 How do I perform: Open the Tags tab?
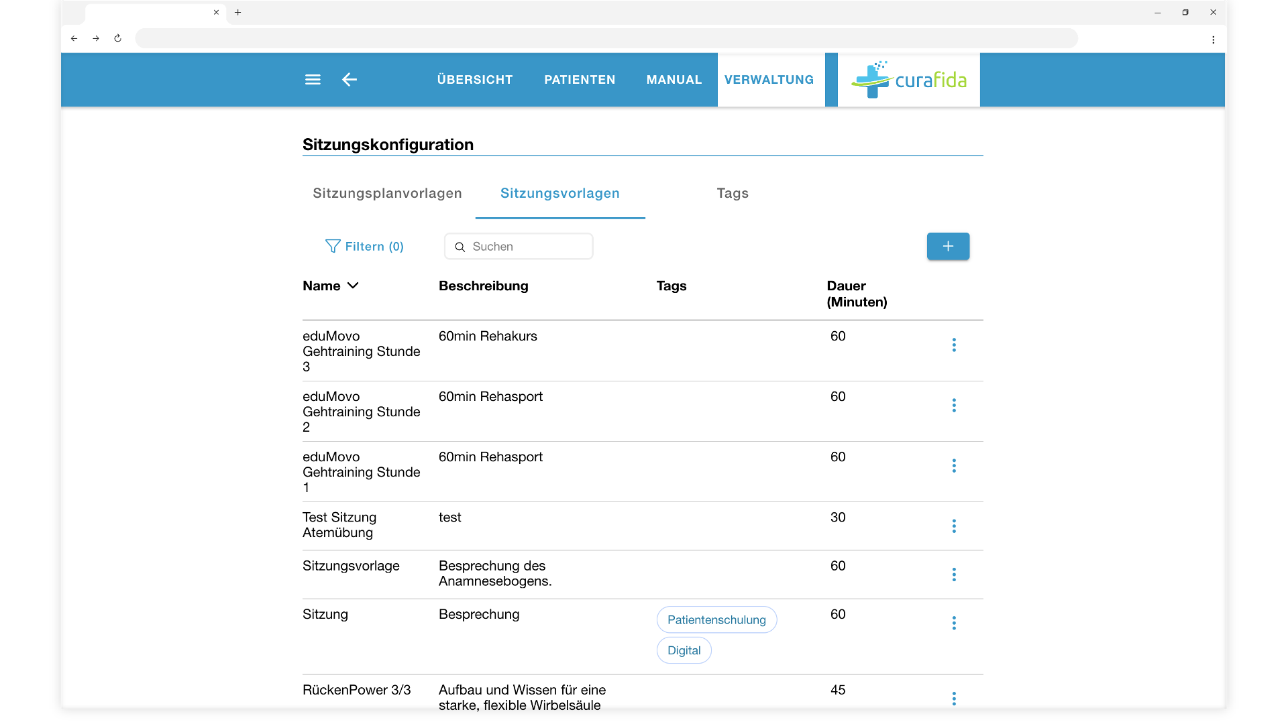coord(733,193)
